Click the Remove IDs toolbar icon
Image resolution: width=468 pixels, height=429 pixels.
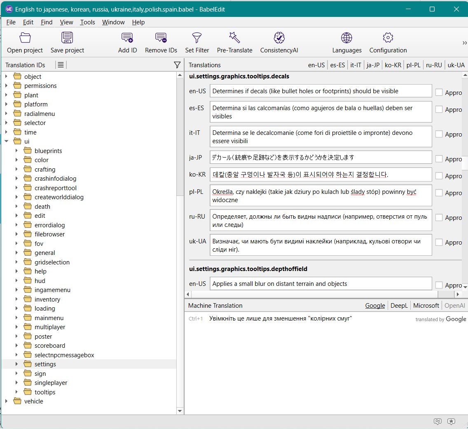pos(161,38)
